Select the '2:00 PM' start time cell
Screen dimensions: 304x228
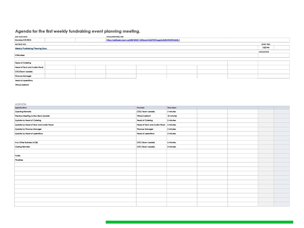(x=266, y=48)
